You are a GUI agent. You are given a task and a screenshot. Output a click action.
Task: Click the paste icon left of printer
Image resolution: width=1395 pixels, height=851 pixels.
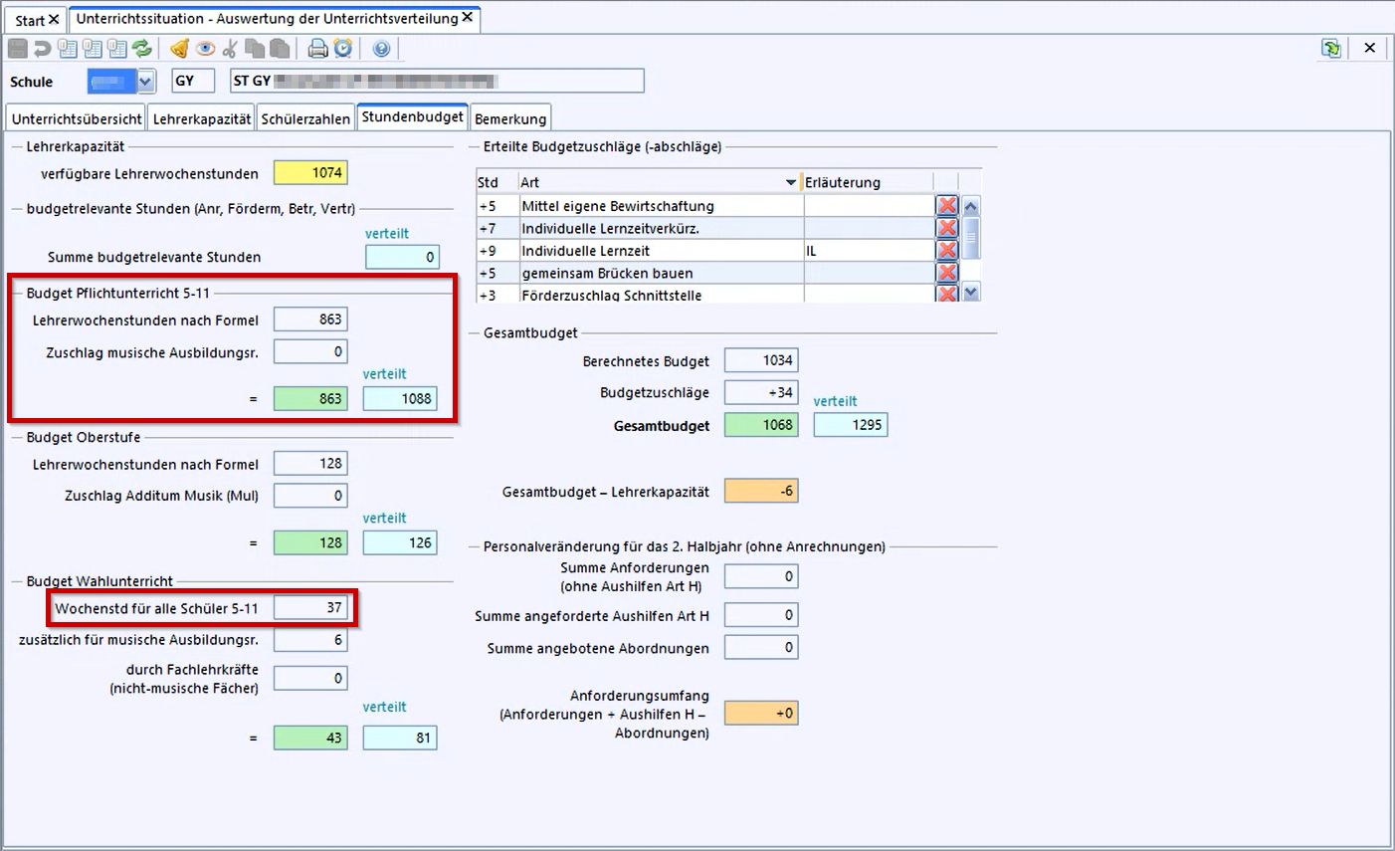point(280,48)
